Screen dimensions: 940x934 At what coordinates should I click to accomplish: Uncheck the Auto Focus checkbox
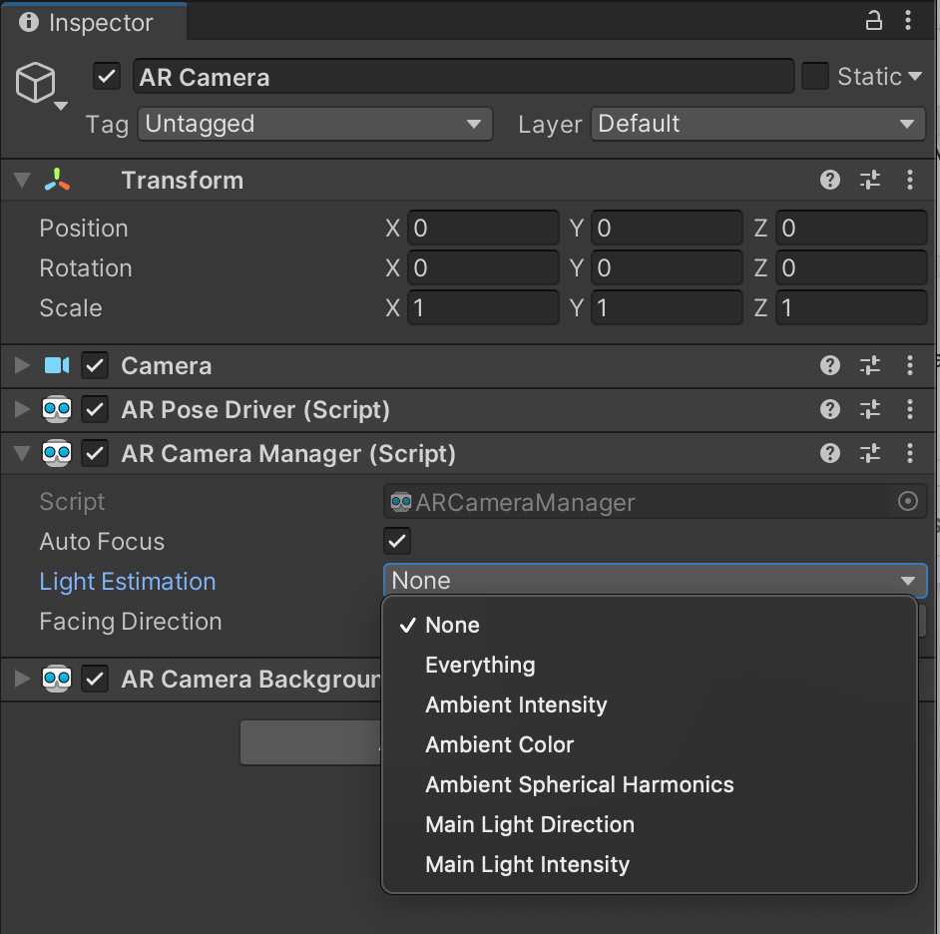click(x=397, y=541)
